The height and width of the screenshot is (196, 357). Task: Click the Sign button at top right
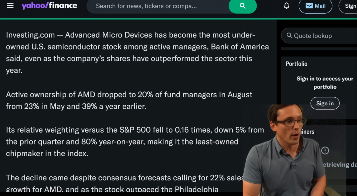pyautogui.click(x=348, y=6)
